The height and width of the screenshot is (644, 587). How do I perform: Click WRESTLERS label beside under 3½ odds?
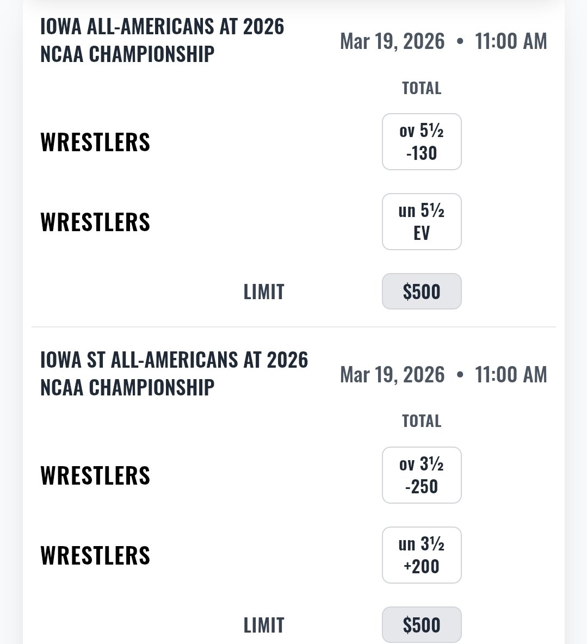coord(95,555)
